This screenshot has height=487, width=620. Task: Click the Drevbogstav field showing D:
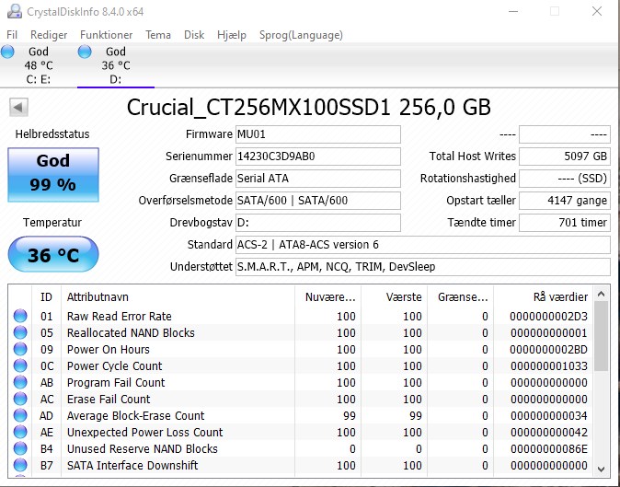click(318, 223)
